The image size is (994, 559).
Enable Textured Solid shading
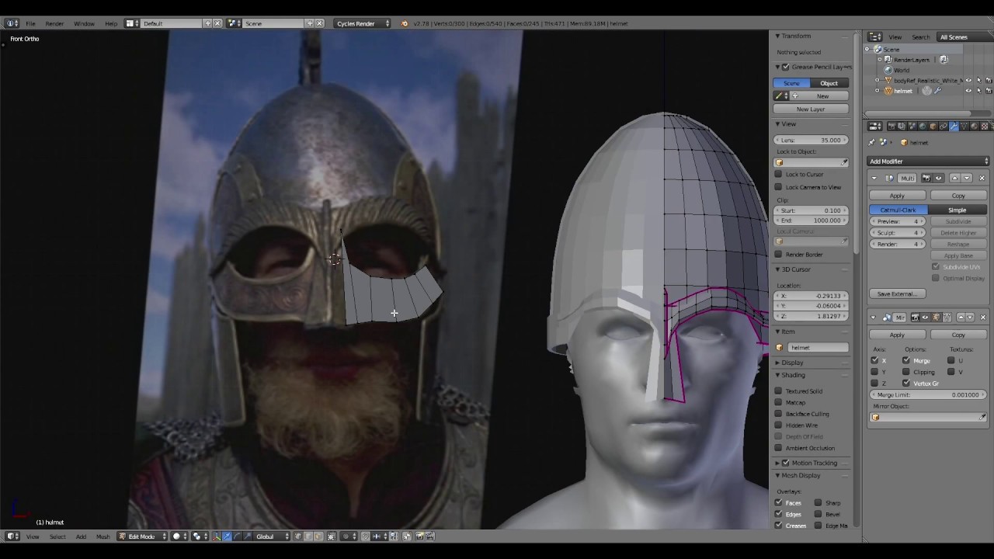pyautogui.click(x=778, y=391)
